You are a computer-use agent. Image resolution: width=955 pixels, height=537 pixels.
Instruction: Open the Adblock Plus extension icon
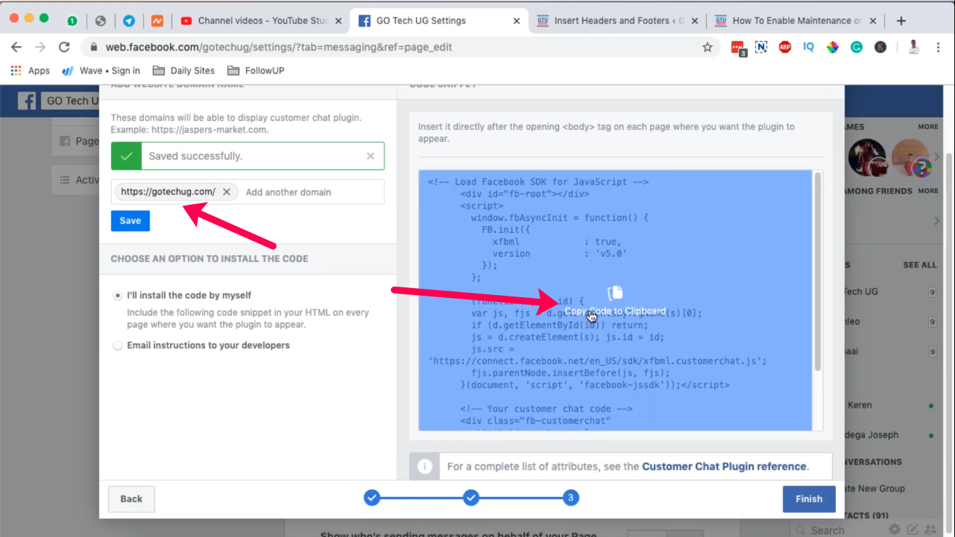click(x=785, y=48)
